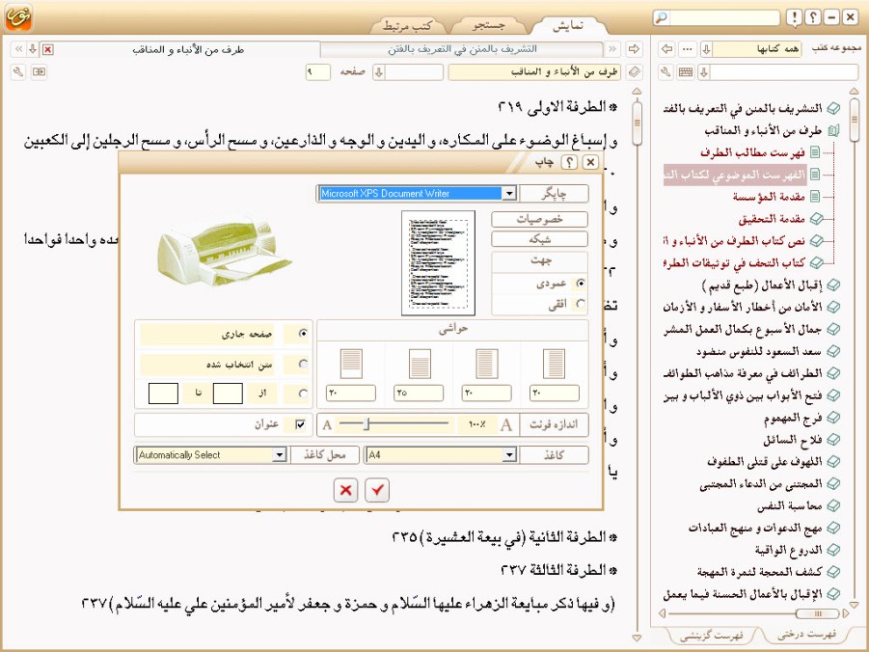Click the book list horizontal slider handle
This screenshot has width=869, height=652.
point(817,613)
